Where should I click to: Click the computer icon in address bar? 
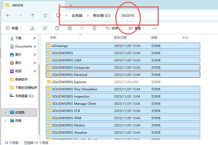click(x=58, y=15)
